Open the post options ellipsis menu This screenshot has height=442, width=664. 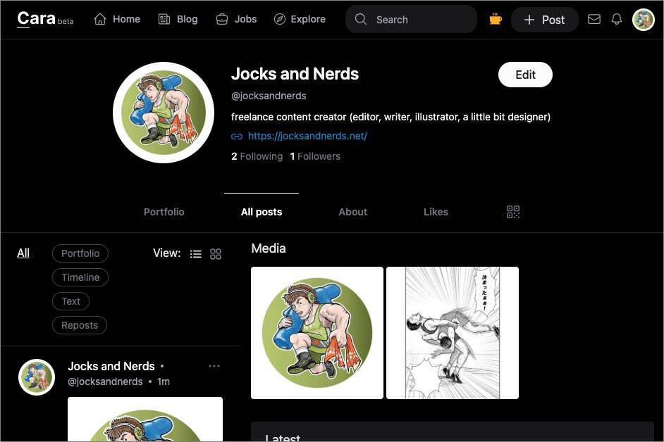pos(214,366)
